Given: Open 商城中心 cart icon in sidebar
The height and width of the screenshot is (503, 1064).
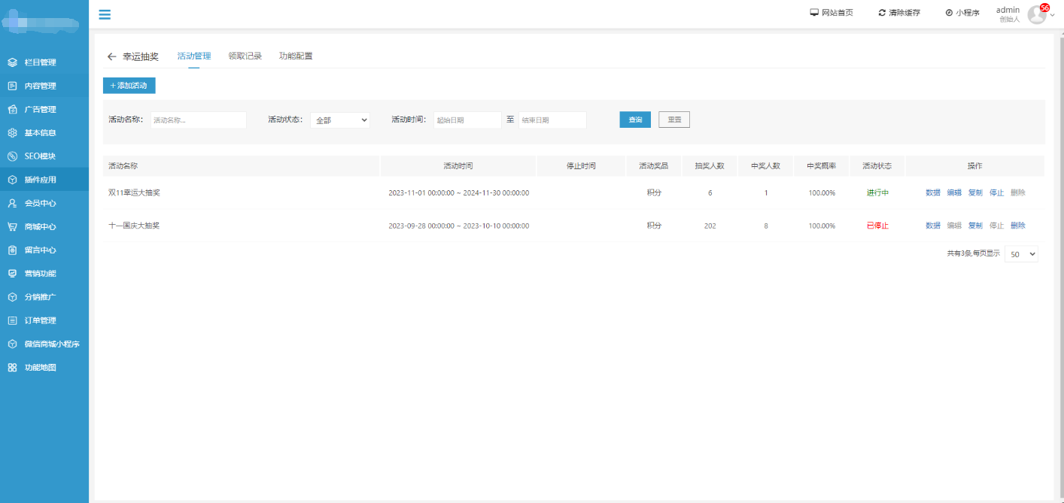Looking at the screenshot, I should [12, 226].
